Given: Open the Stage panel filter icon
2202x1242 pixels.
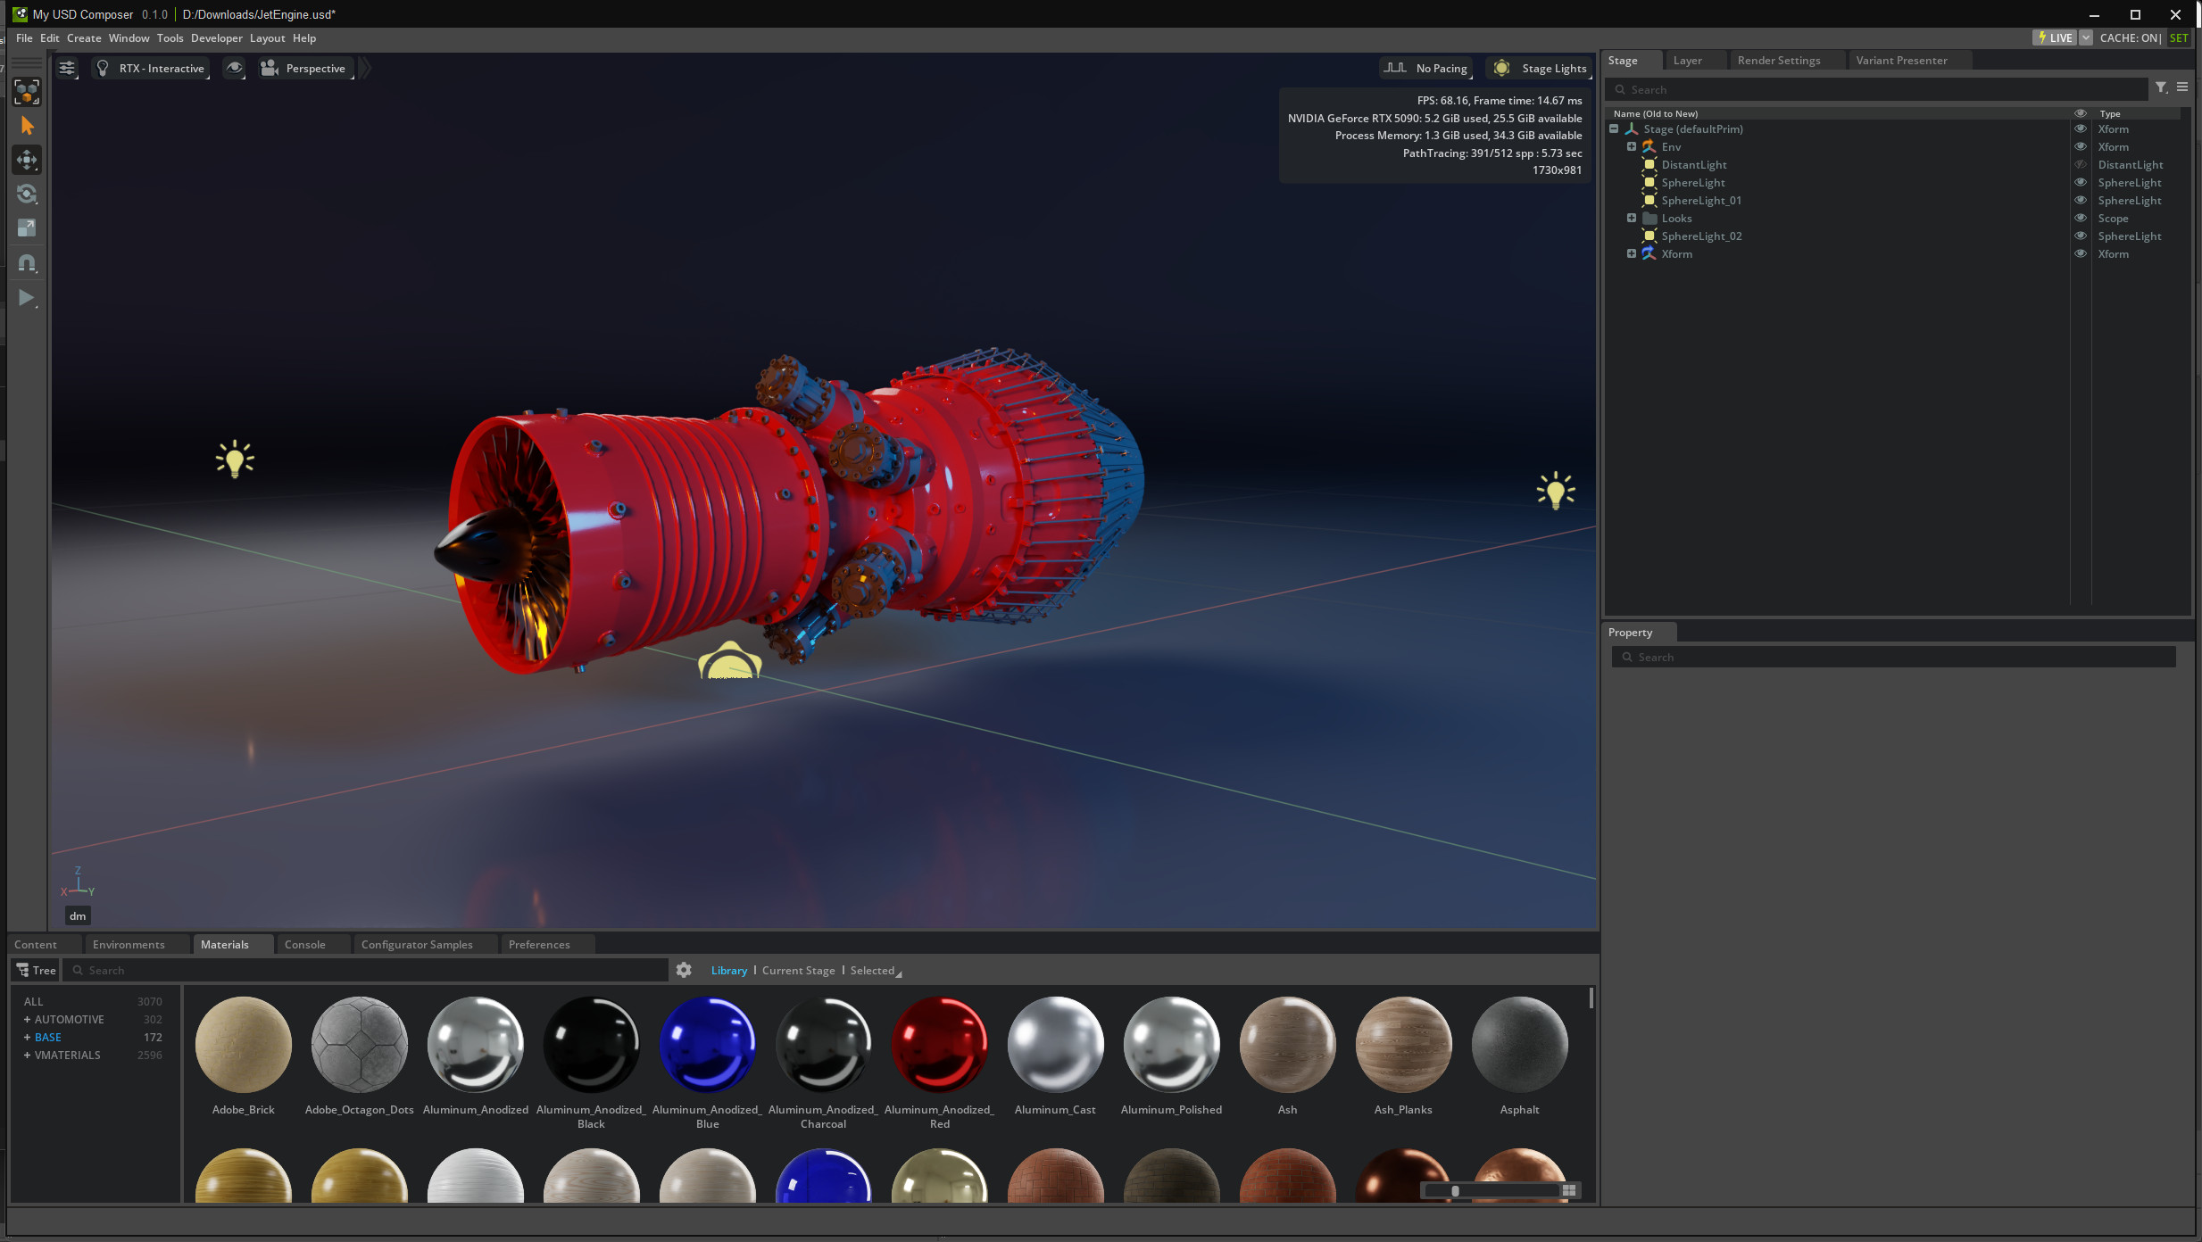Looking at the screenshot, I should coord(2161,87).
